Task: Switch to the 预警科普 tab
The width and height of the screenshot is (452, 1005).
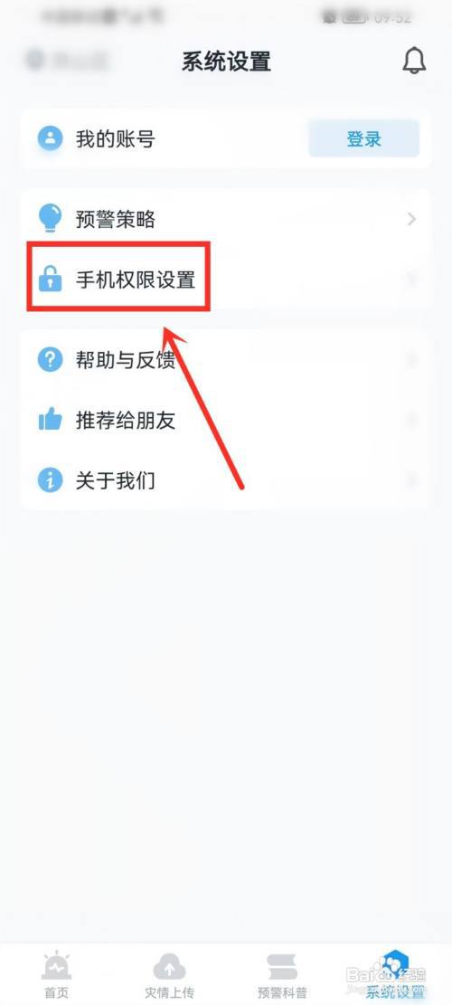Action: coord(282,975)
